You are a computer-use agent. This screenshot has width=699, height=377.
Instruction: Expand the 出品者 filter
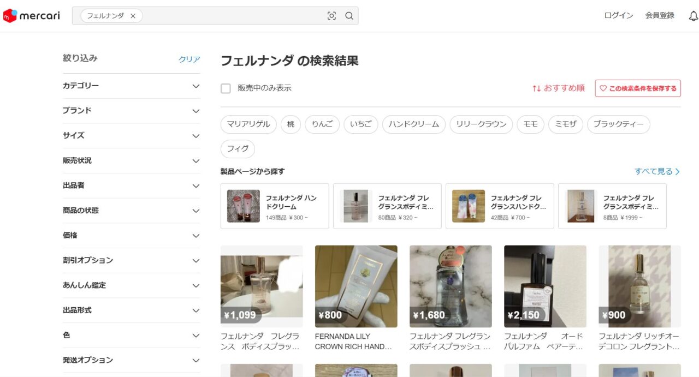click(x=132, y=185)
